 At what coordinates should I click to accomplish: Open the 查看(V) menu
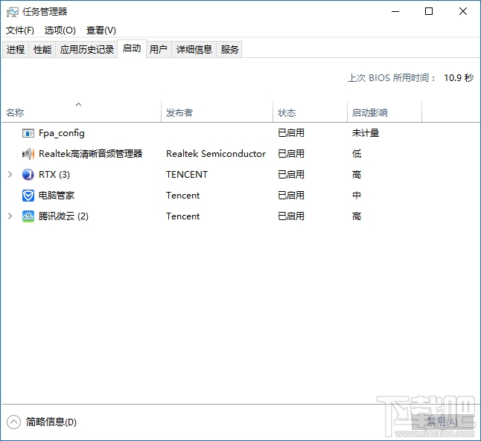point(101,30)
